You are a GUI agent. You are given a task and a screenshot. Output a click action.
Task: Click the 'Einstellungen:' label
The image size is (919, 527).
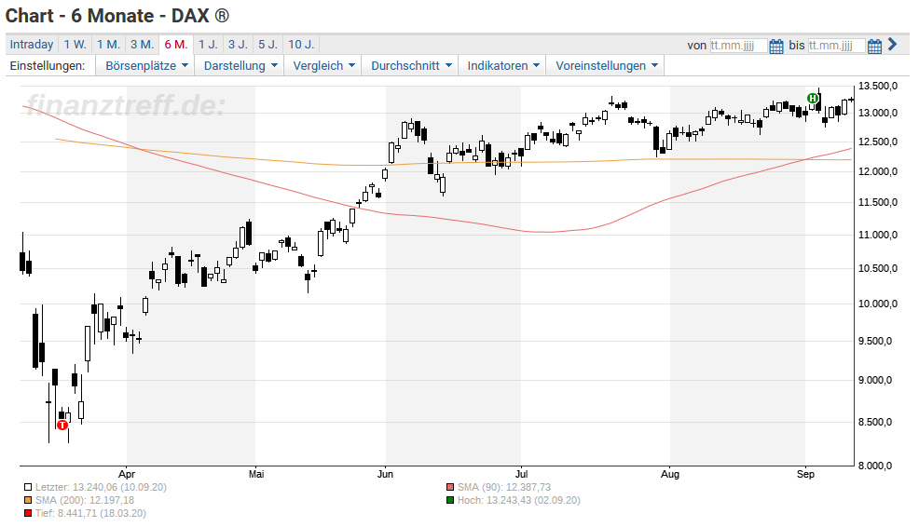(x=47, y=65)
